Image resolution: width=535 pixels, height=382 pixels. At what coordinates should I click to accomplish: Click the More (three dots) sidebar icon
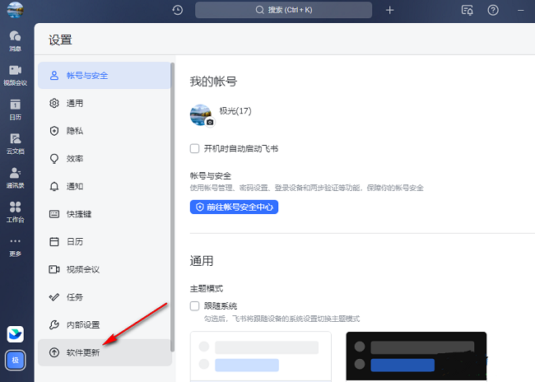[15, 245]
